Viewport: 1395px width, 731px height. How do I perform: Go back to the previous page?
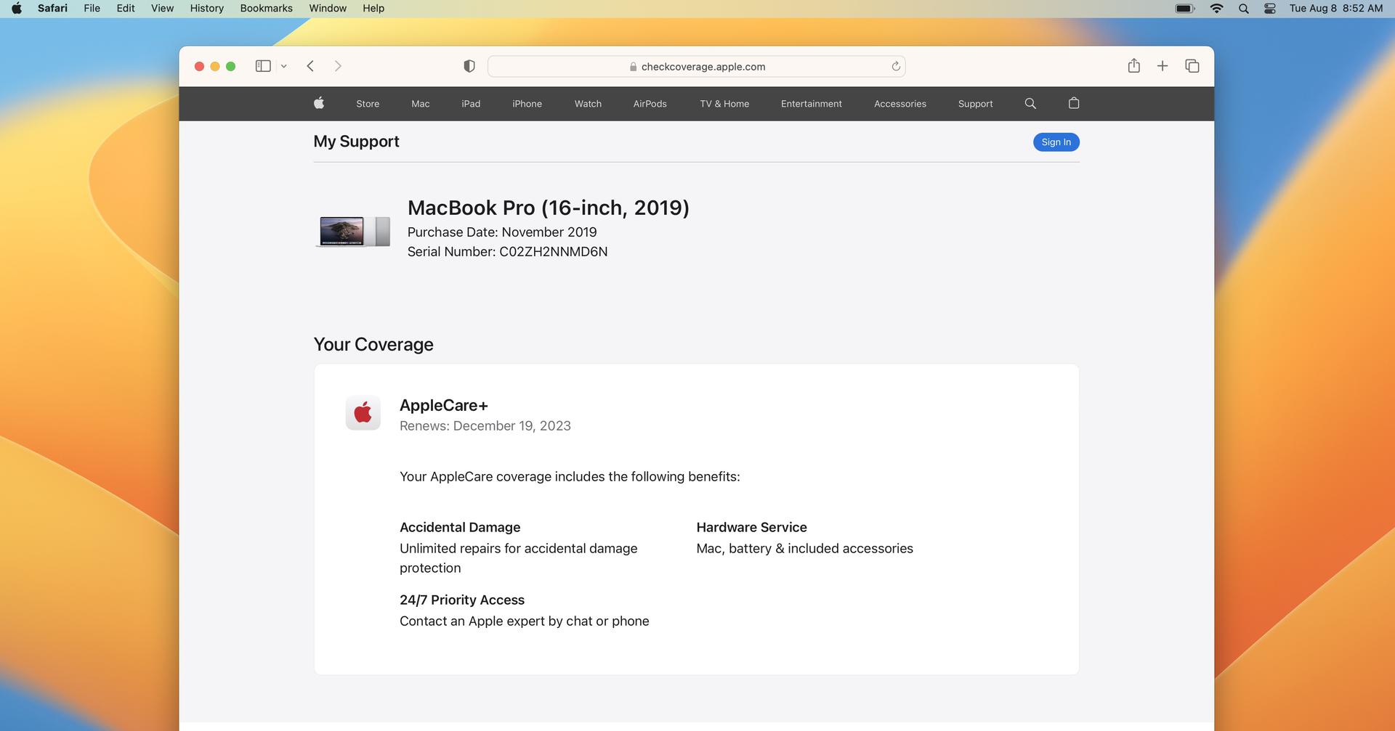point(310,66)
